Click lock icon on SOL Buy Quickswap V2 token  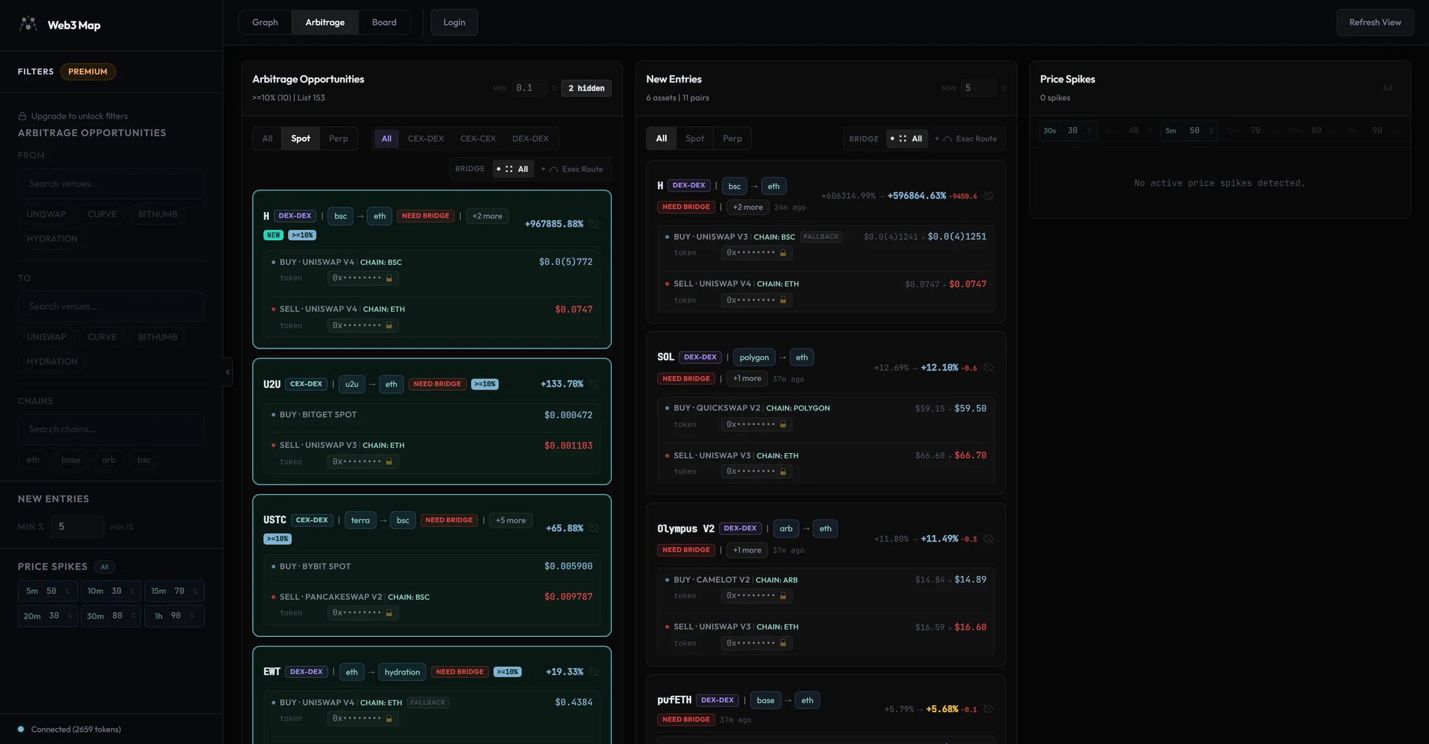(783, 425)
